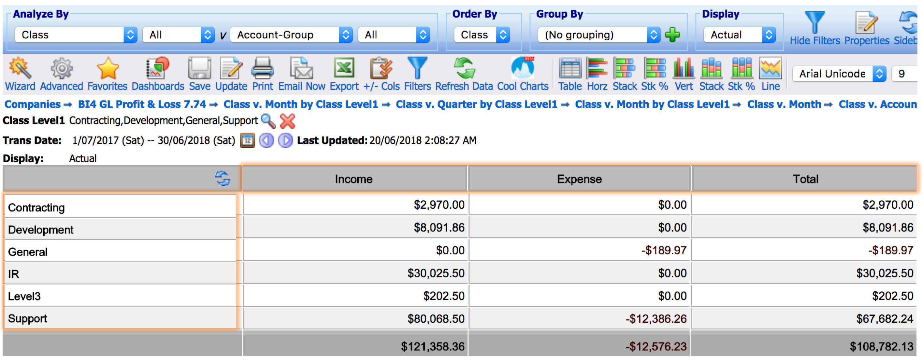Open the All dropdown after Account-Group
This screenshot has width=922, height=361.
tap(394, 35)
